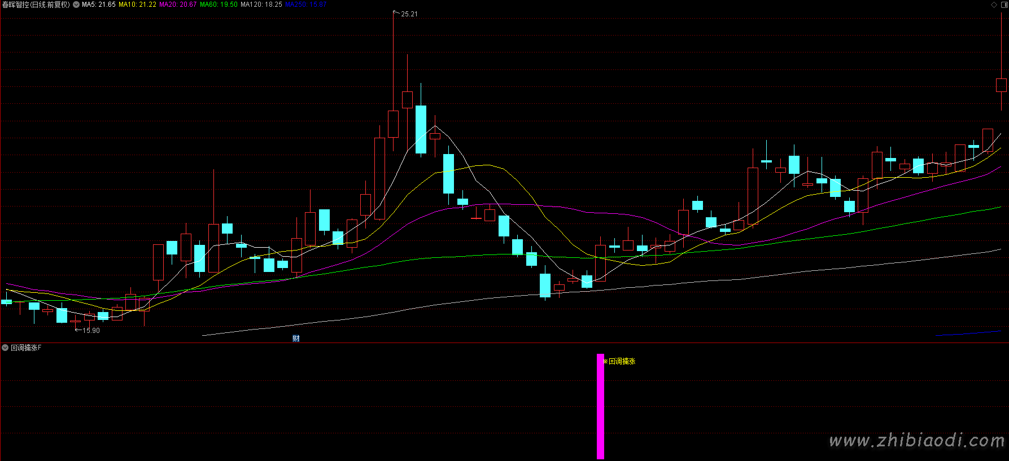
Task: Click the diamond icon at top right
Action: point(994,5)
